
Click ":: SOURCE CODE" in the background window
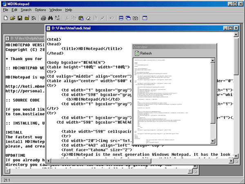(x=22, y=100)
